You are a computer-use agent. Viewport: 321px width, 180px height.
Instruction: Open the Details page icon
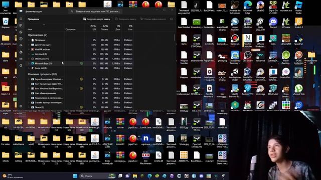21,59
